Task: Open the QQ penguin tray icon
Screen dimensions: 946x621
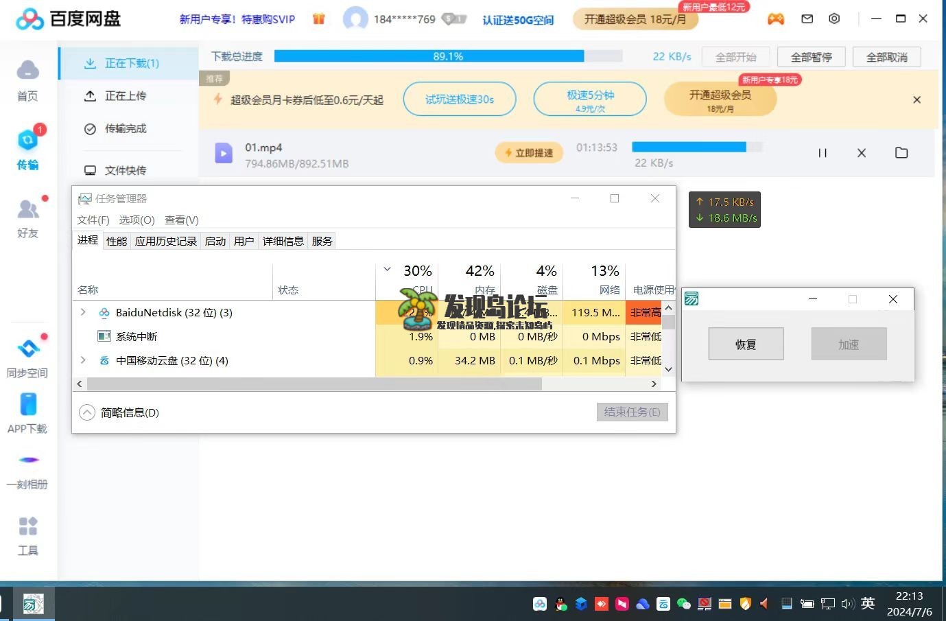Action: (561, 604)
